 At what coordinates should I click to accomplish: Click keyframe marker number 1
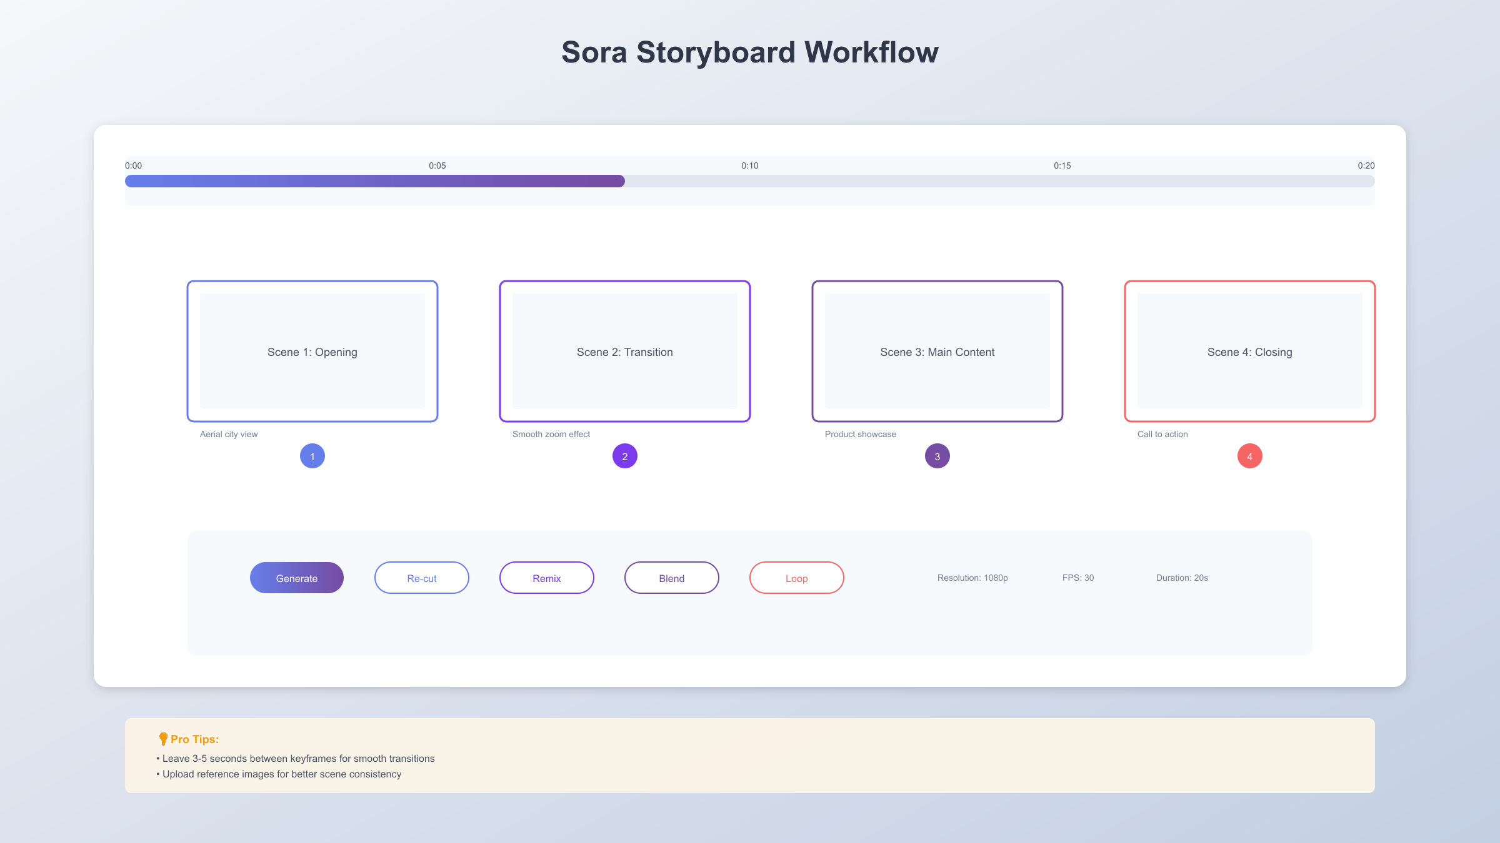(x=312, y=456)
